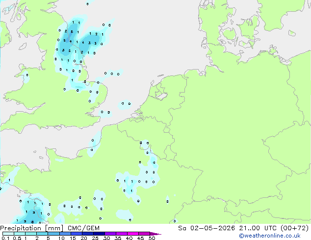Click the 15–20 mm legend color swatch
Screen dimensions: 311x240
76,234
